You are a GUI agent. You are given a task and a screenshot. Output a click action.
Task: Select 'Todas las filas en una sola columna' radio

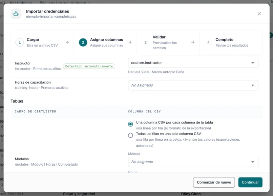130,135
